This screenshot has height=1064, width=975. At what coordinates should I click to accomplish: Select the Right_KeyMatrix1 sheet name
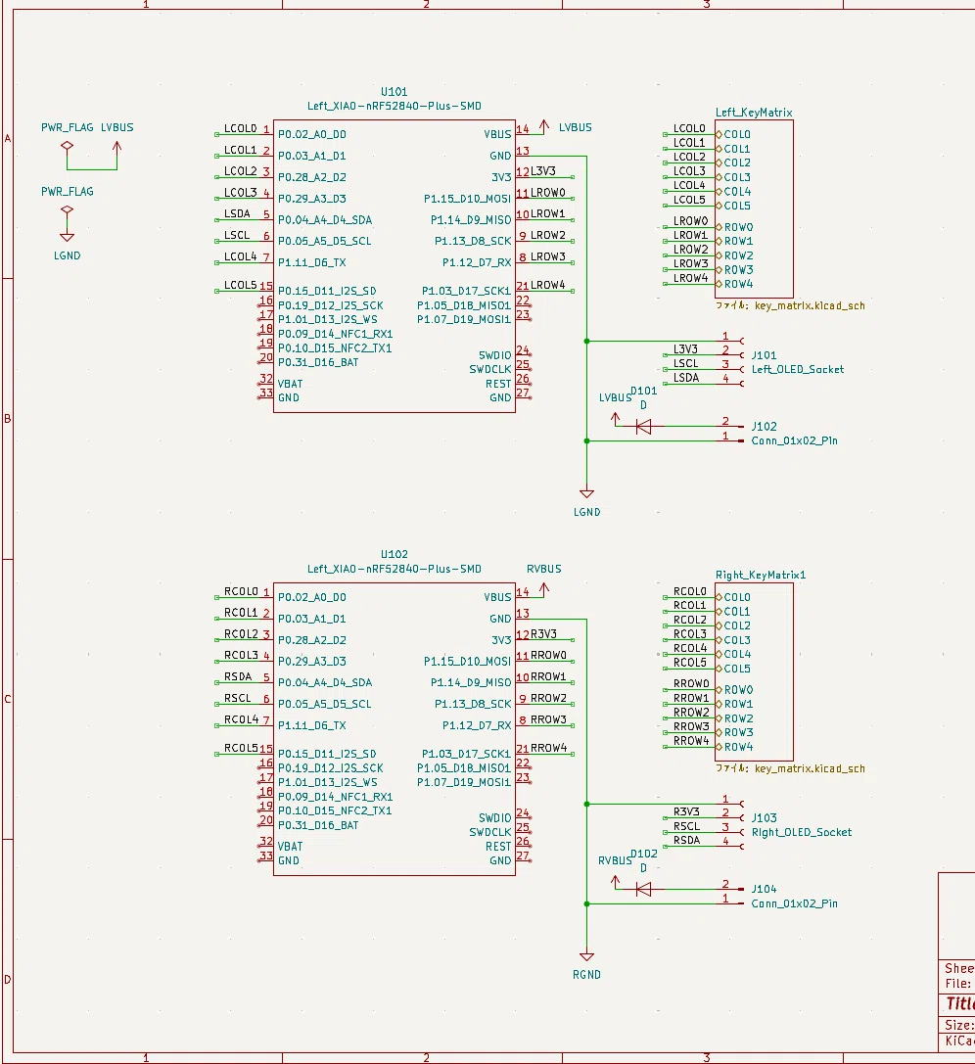[761, 576]
